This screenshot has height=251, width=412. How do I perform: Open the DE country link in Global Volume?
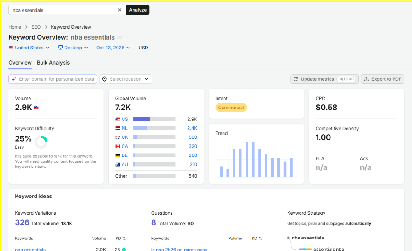(x=124, y=155)
